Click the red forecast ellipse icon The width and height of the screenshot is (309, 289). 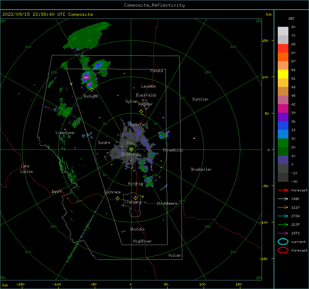283,250
